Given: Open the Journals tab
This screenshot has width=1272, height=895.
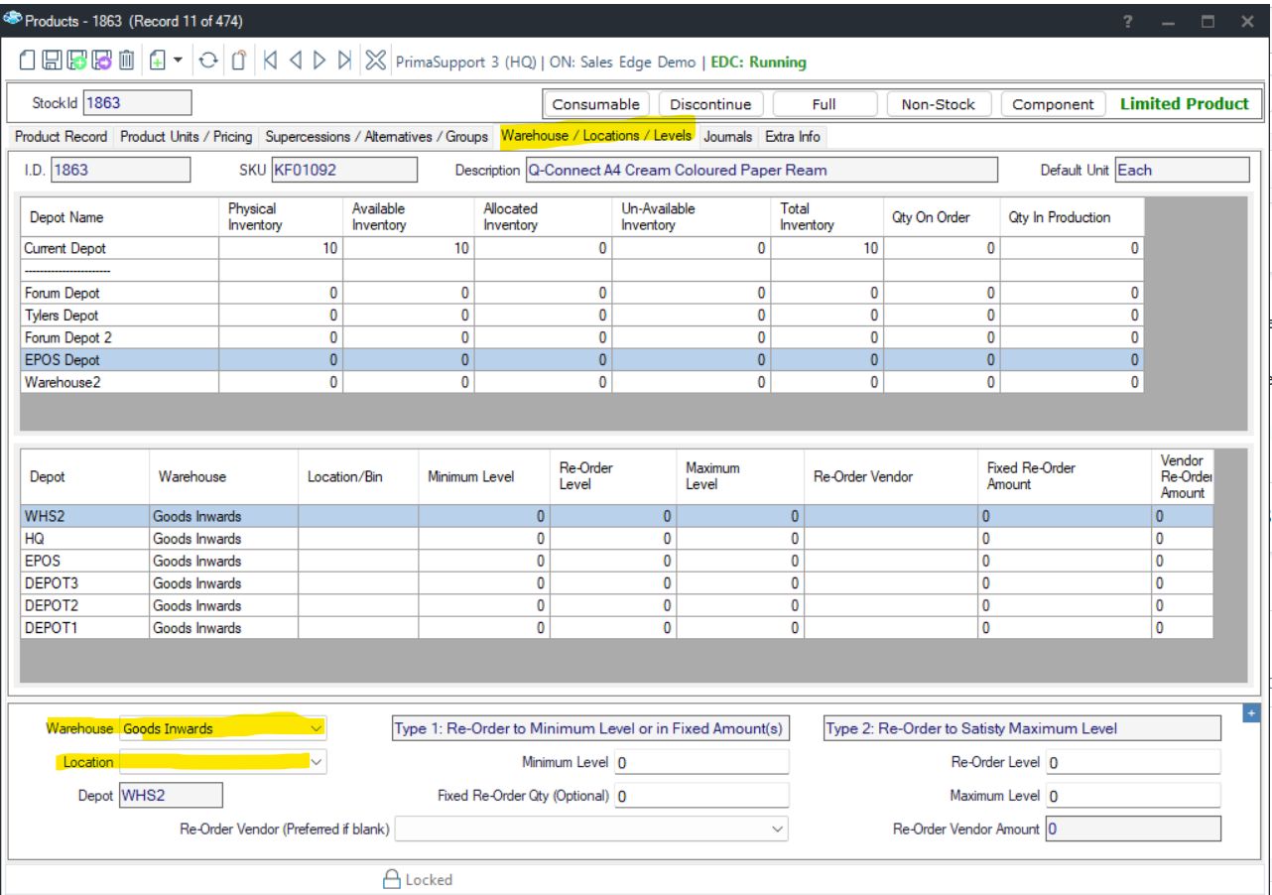Looking at the screenshot, I should pyautogui.click(x=727, y=136).
